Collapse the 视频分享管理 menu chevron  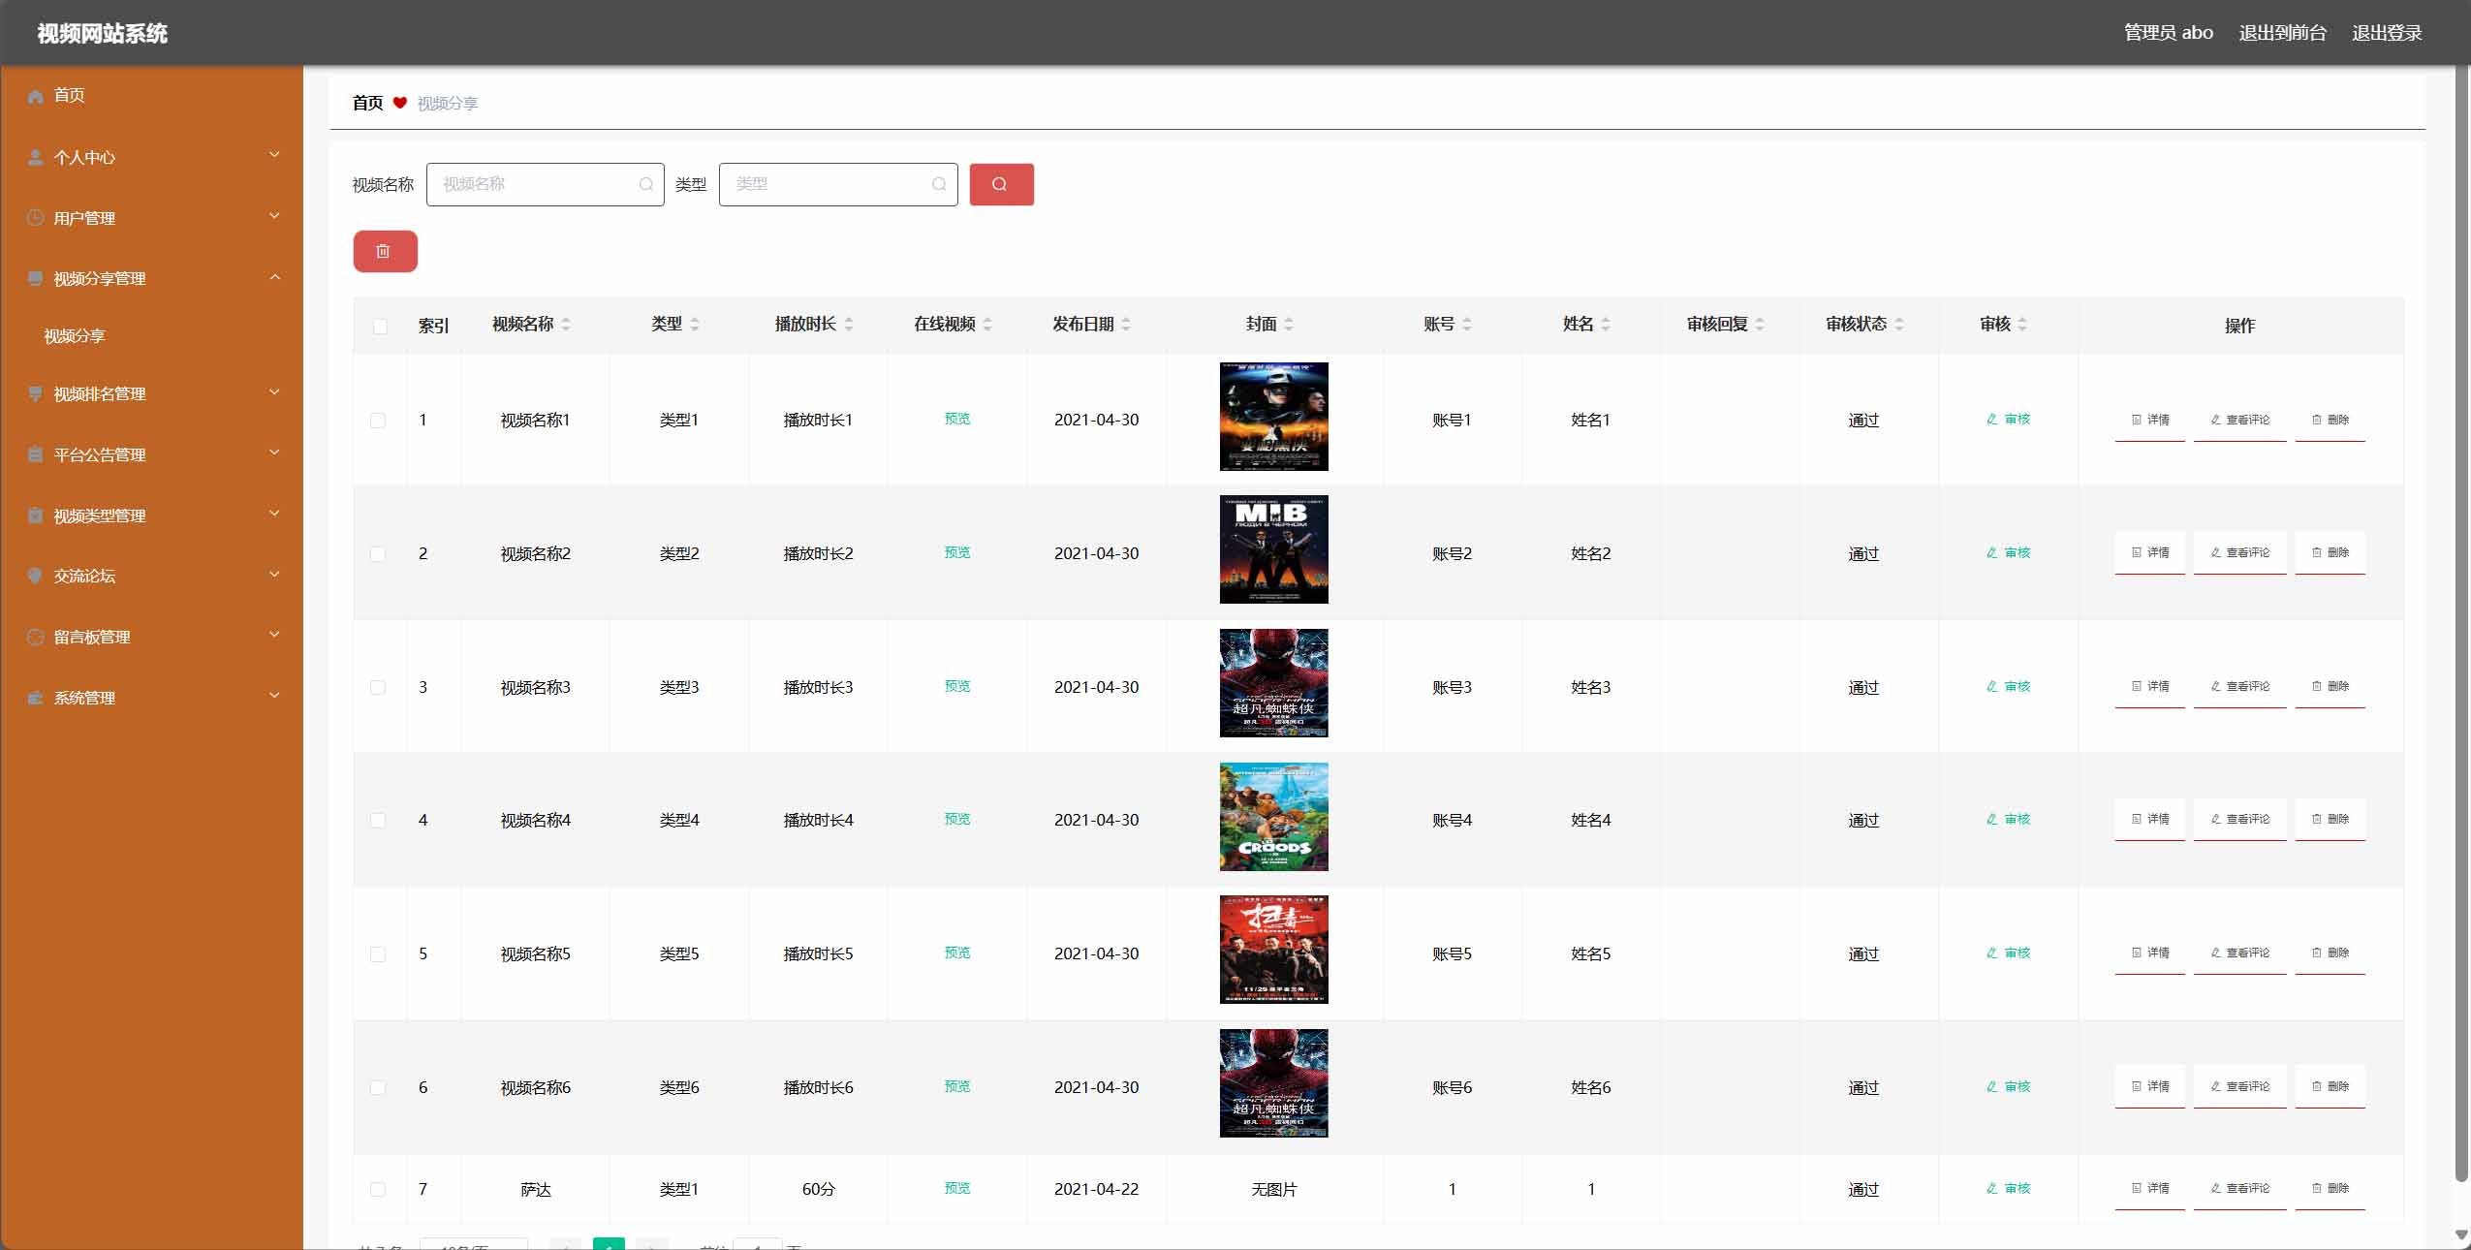coord(274,277)
